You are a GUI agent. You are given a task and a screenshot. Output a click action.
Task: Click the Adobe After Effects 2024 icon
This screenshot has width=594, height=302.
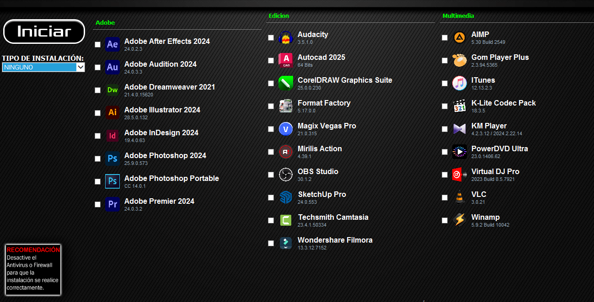coord(112,44)
